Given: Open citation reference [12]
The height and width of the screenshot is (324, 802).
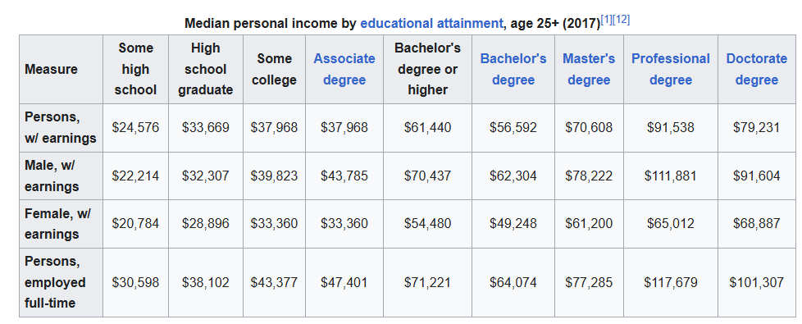Looking at the screenshot, I should click(x=621, y=20).
